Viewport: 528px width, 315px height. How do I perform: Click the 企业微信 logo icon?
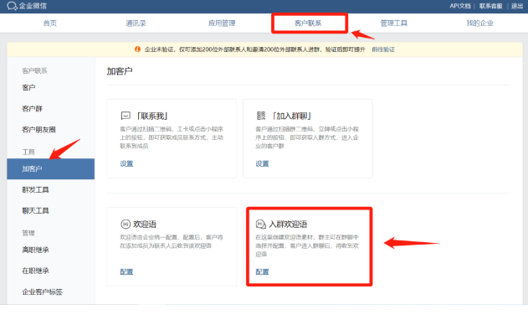click(x=12, y=6)
